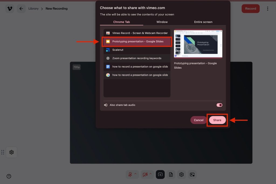The height and width of the screenshot is (184, 276).
Task: Switch to the Chrome Tab tab
Action: point(122,22)
